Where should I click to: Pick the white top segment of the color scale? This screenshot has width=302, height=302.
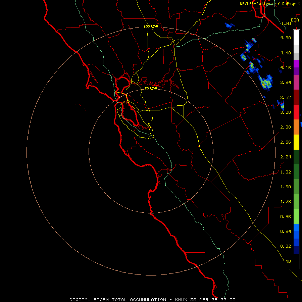[x=296, y=38]
